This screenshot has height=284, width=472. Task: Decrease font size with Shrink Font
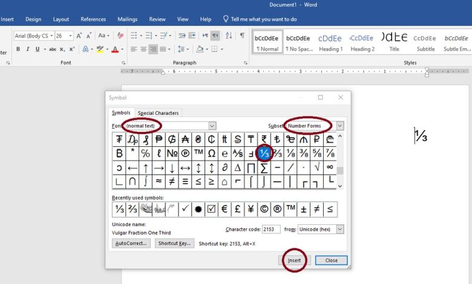(x=89, y=36)
